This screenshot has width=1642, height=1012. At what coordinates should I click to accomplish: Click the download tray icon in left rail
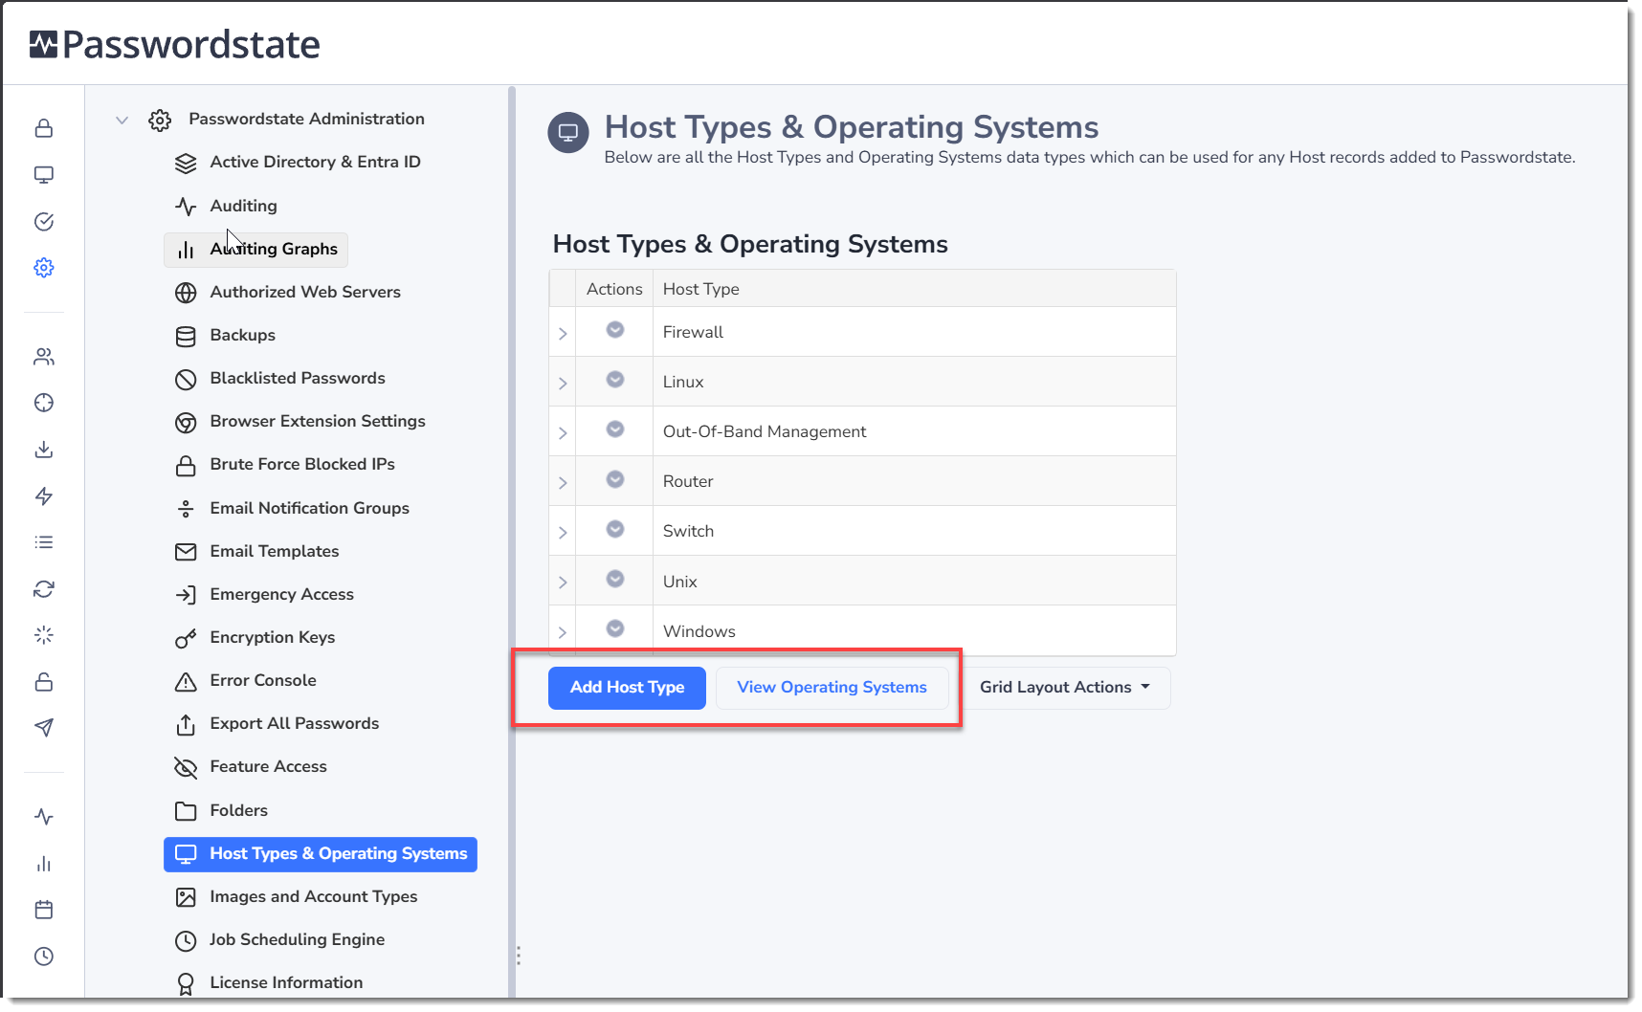(44, 450)
